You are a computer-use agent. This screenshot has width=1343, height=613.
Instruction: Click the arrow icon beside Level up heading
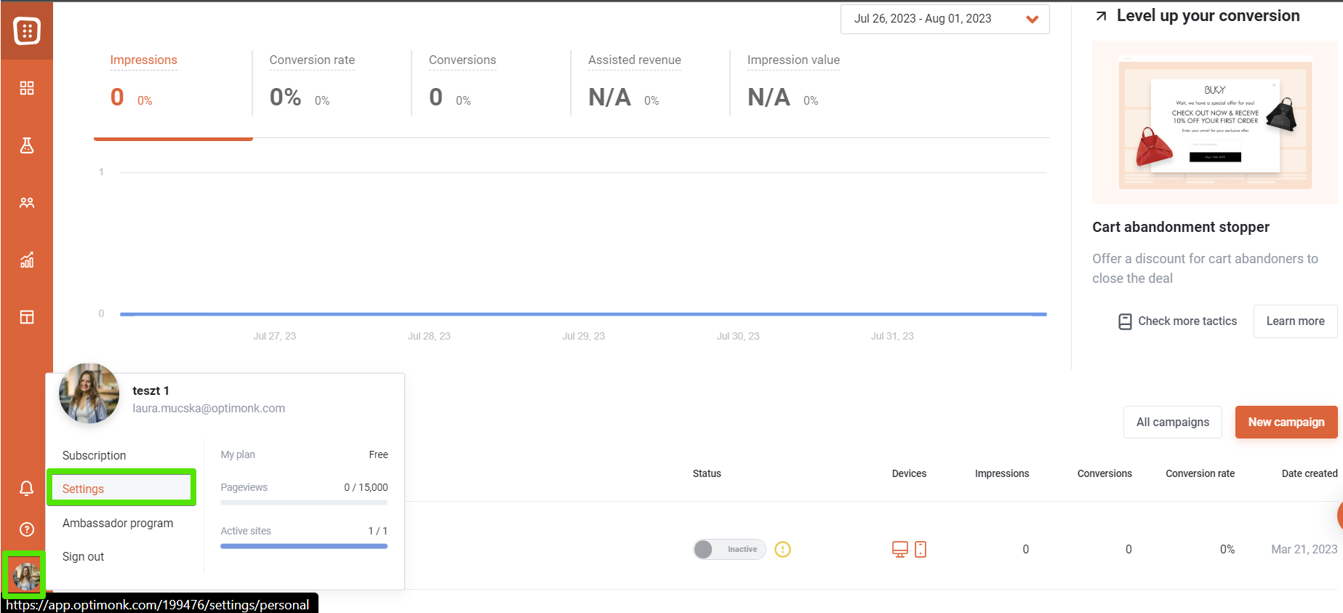coord(1102,16)
